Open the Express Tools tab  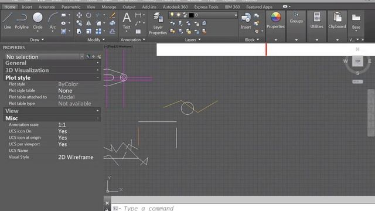pos(206,7)
